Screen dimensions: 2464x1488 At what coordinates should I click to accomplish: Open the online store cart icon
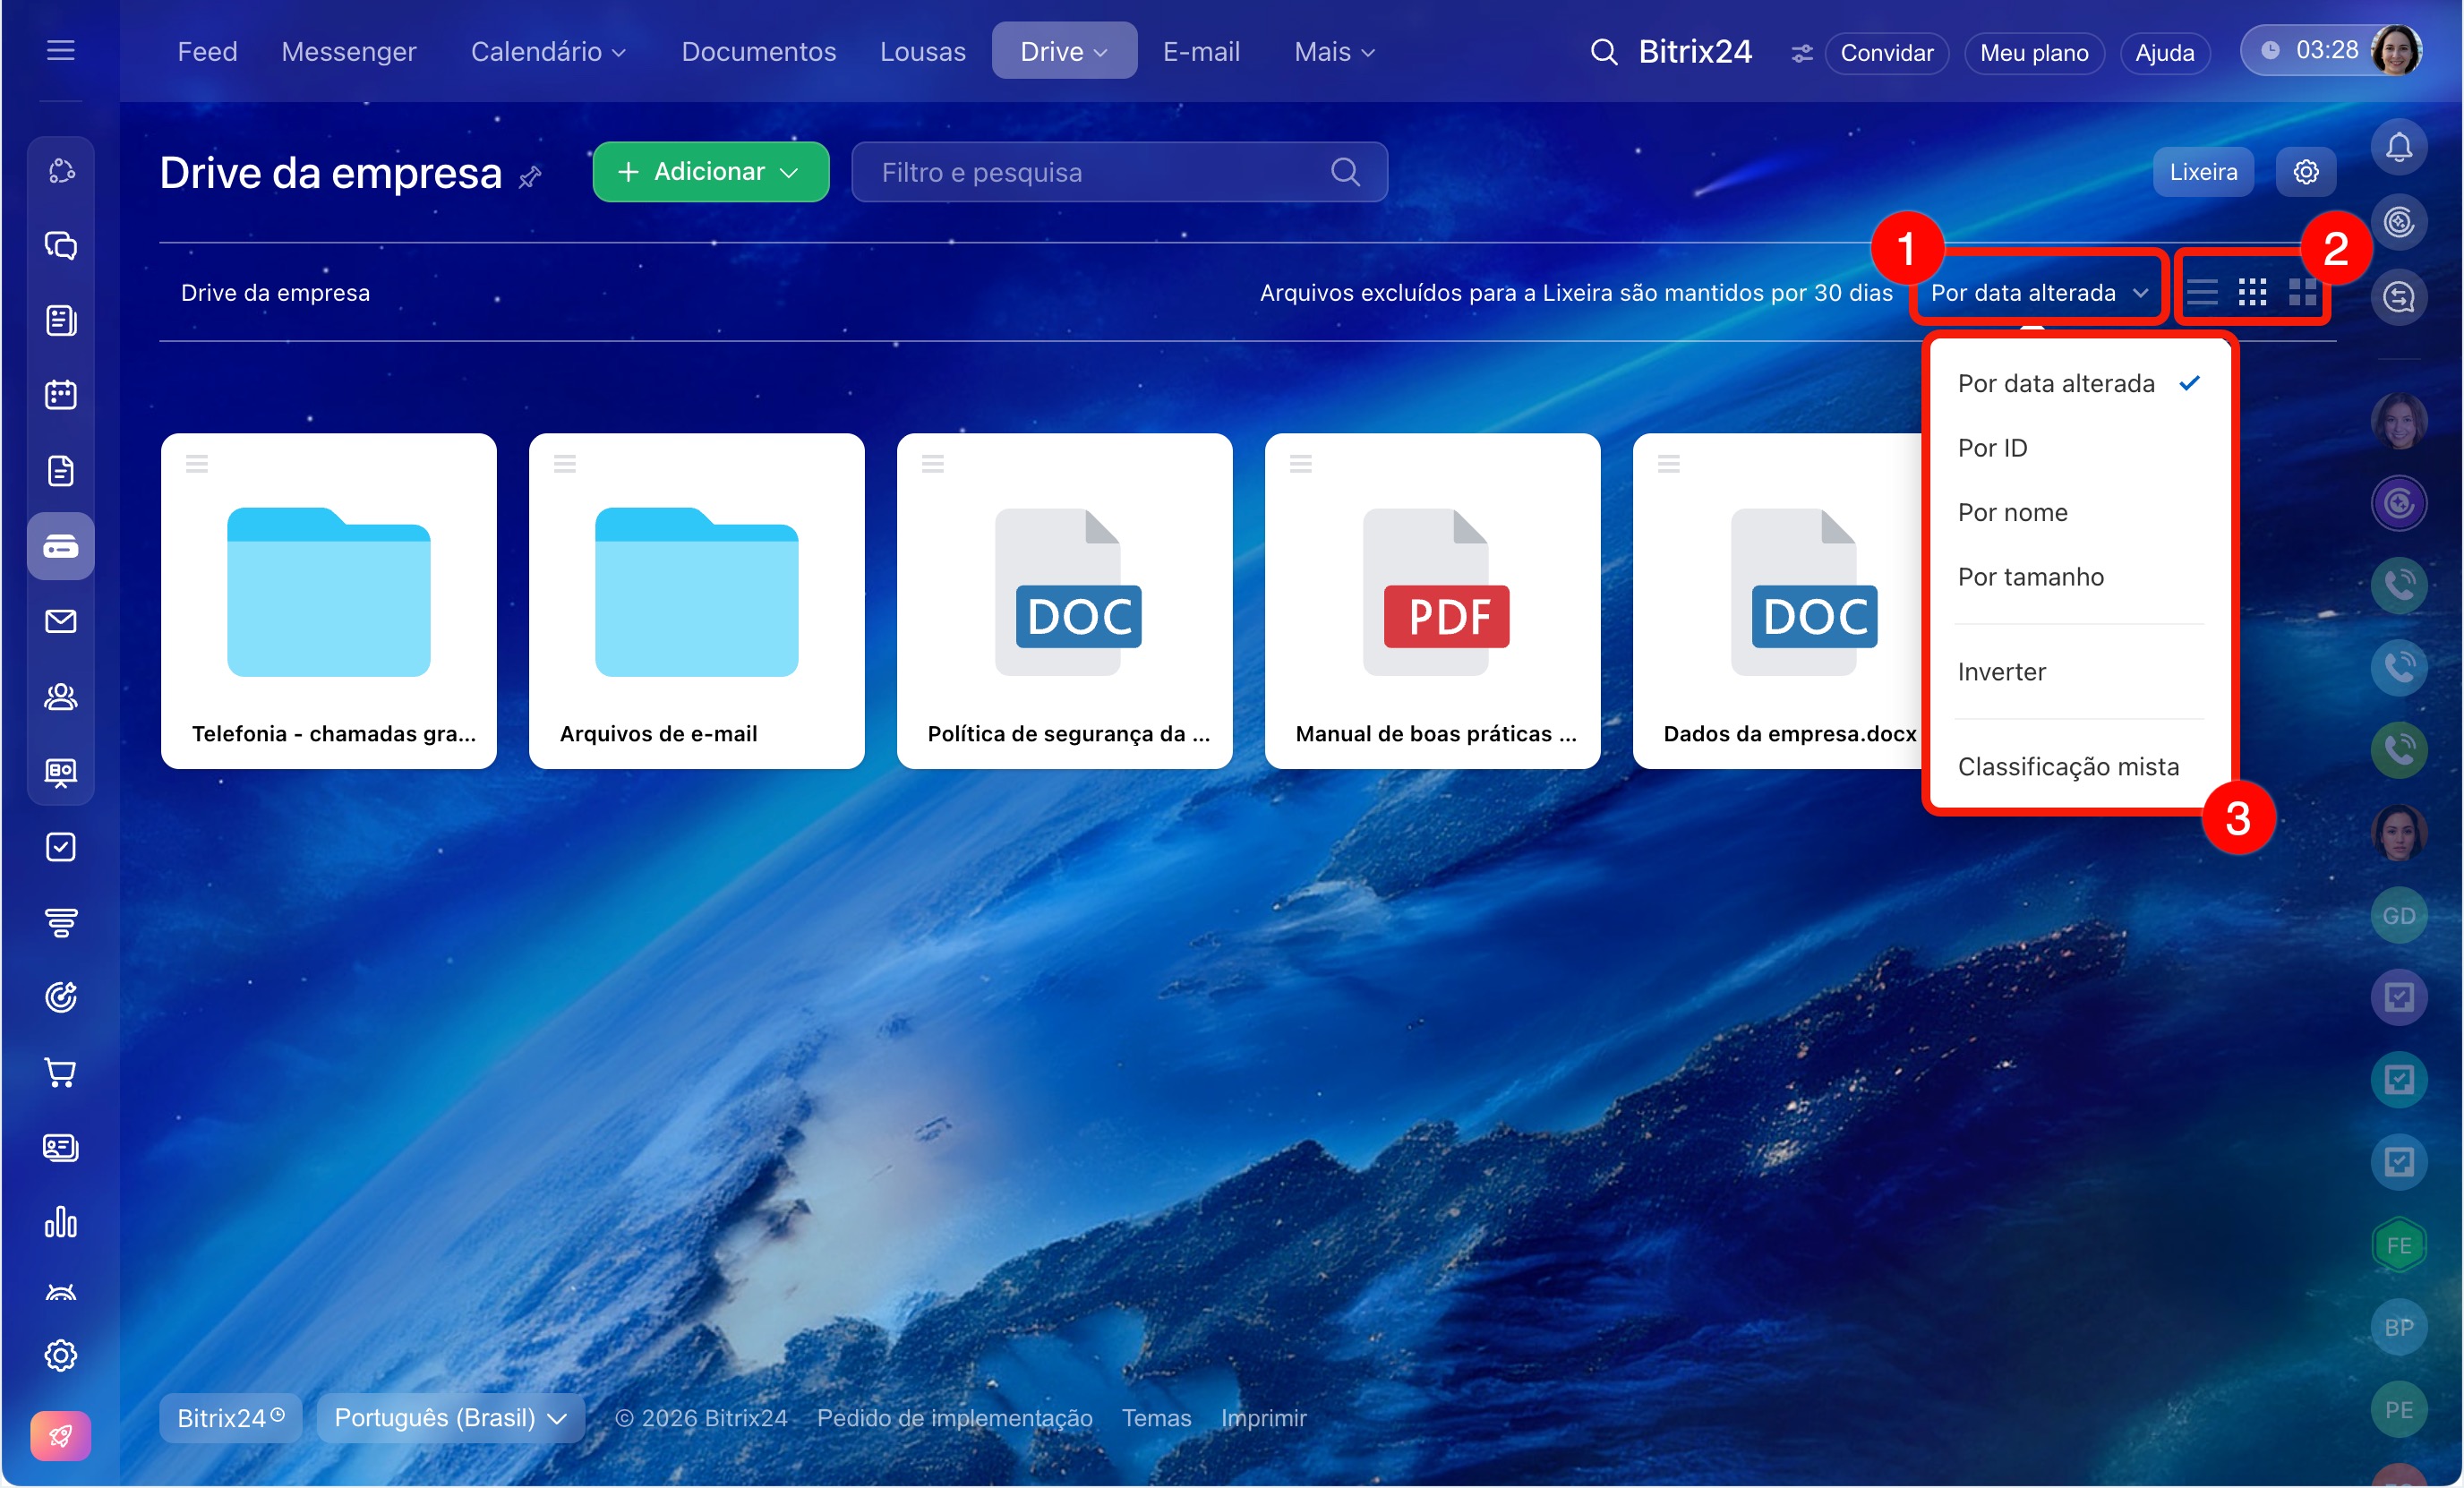[61, 1072]
